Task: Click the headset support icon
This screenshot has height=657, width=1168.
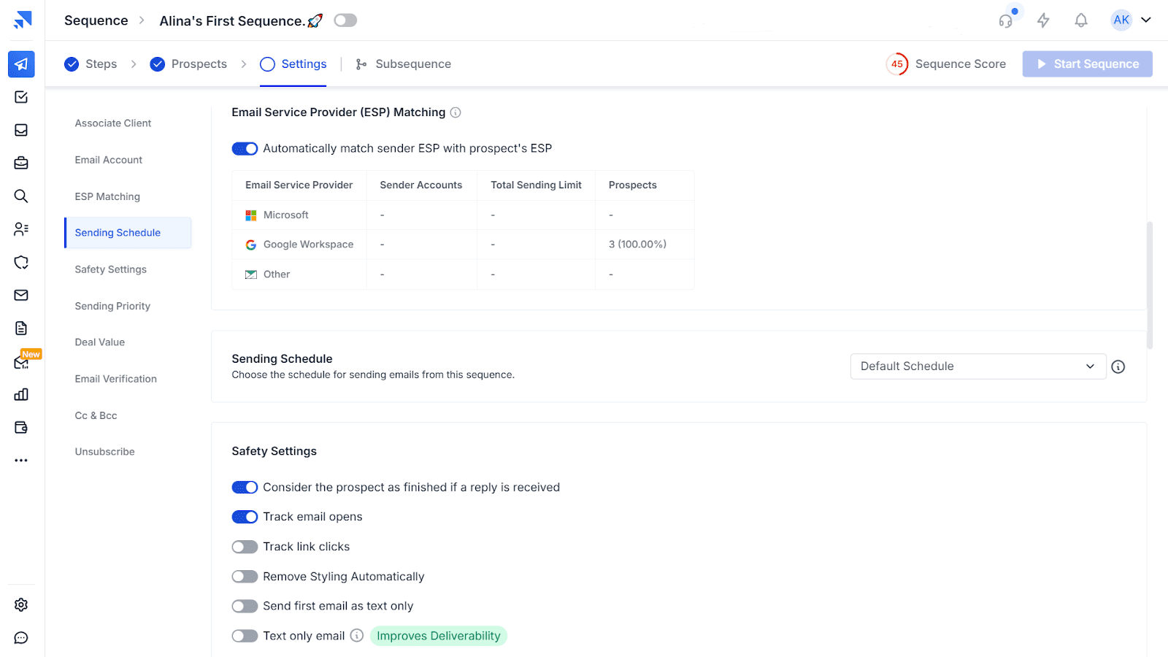Action: coord(1006,20)
